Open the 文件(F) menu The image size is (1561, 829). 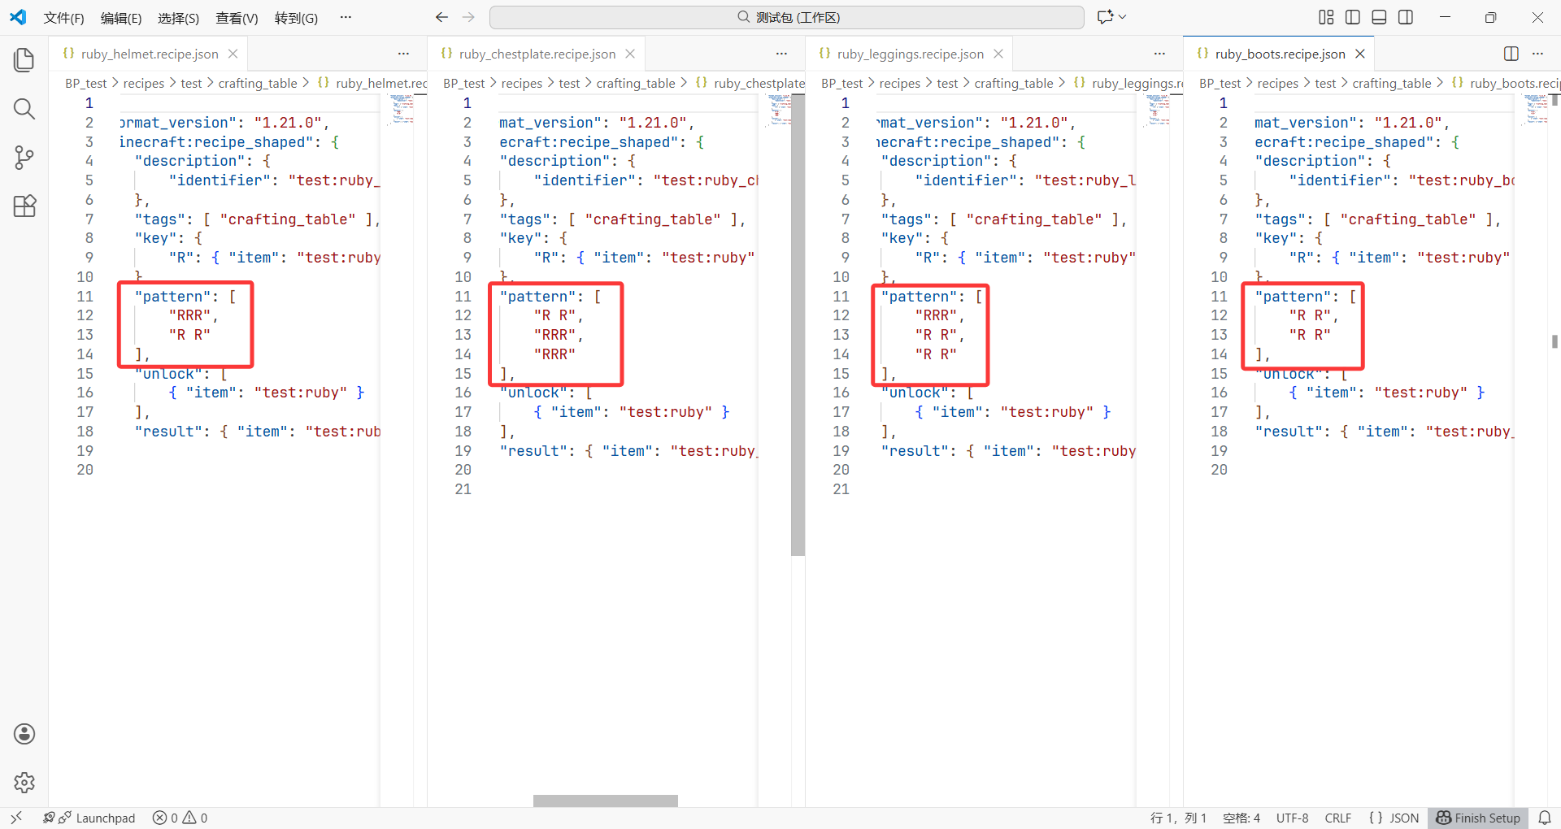[63, 18]
